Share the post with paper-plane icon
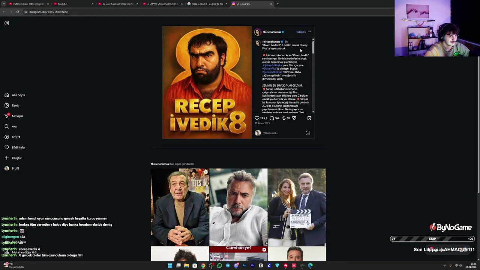 [x=294, y=118]
